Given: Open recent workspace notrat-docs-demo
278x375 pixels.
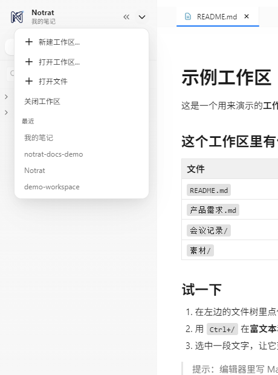Looking at the screenshot, I should click(82, 154).
